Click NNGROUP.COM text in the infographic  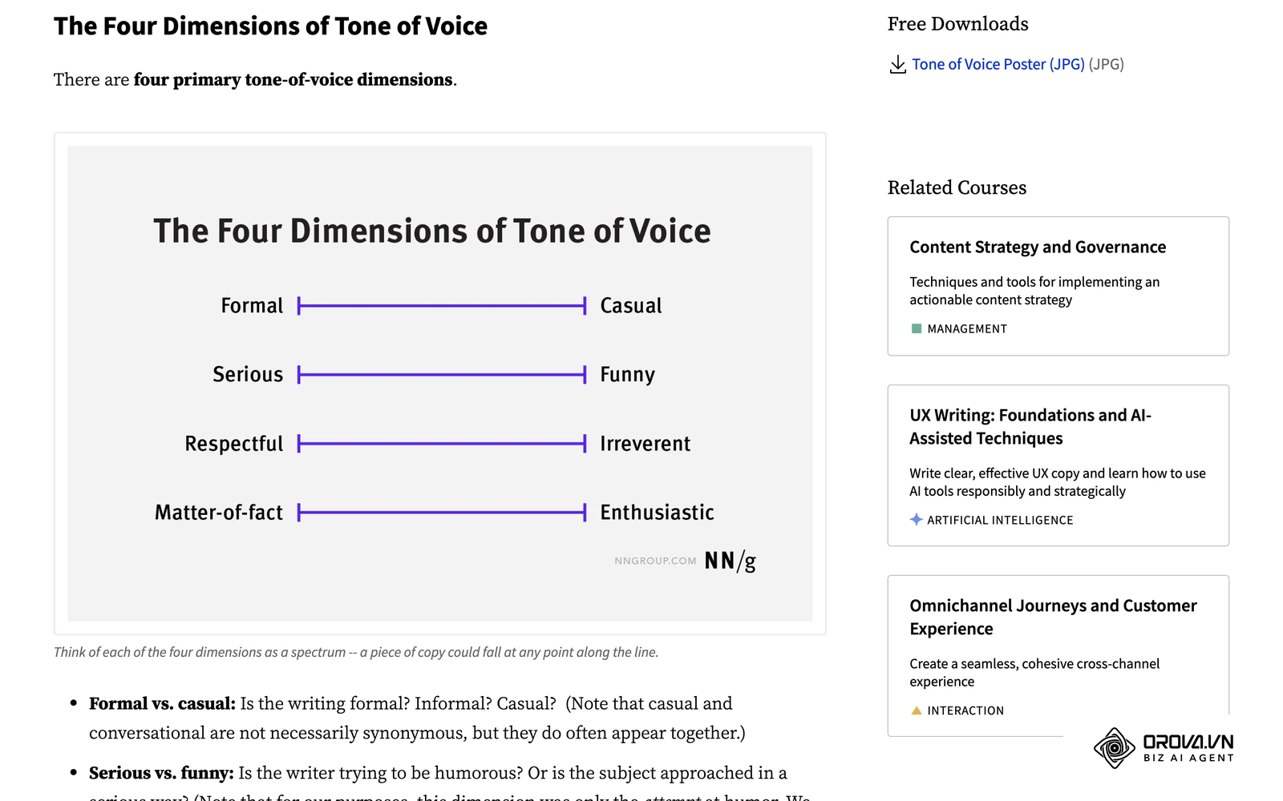tap(655, 561)
